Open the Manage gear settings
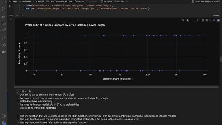The image size is (222, 125). pos(3,123)
